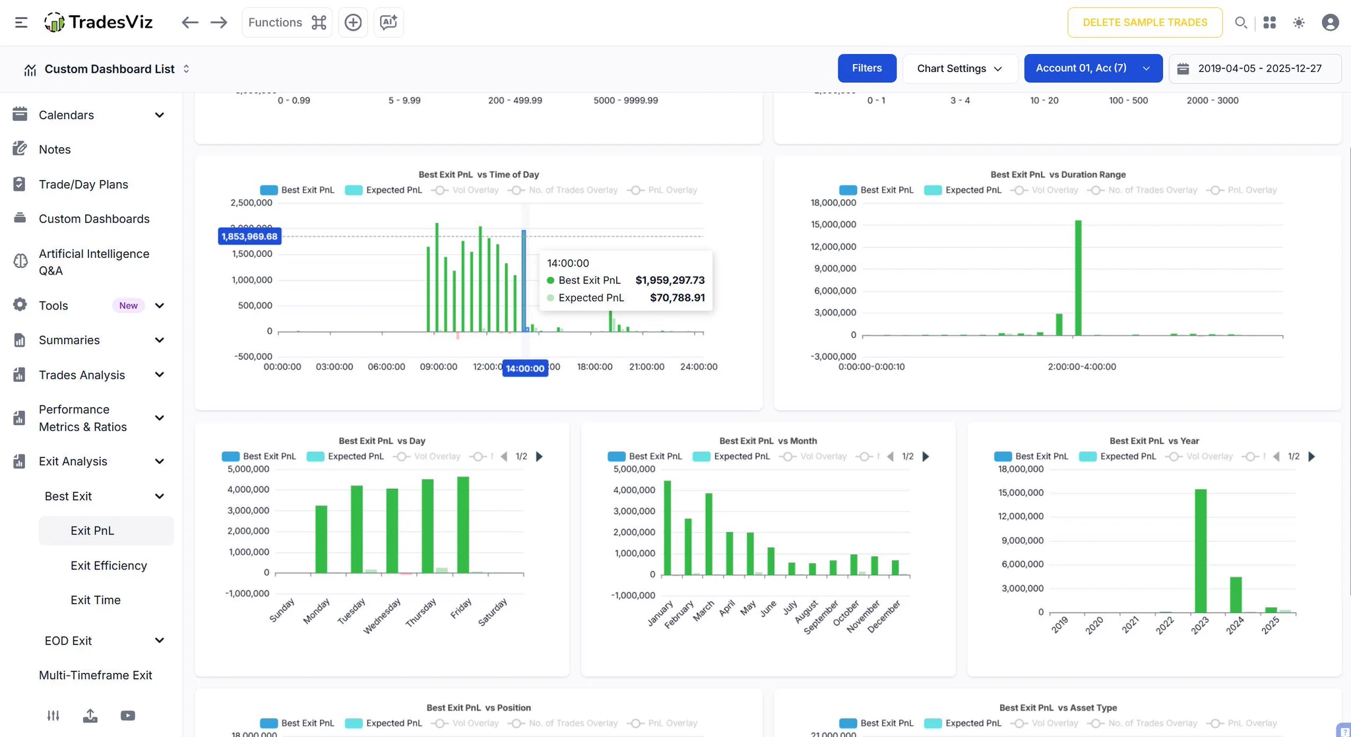Open the apps grid icon

click(x=1269, y=22)
